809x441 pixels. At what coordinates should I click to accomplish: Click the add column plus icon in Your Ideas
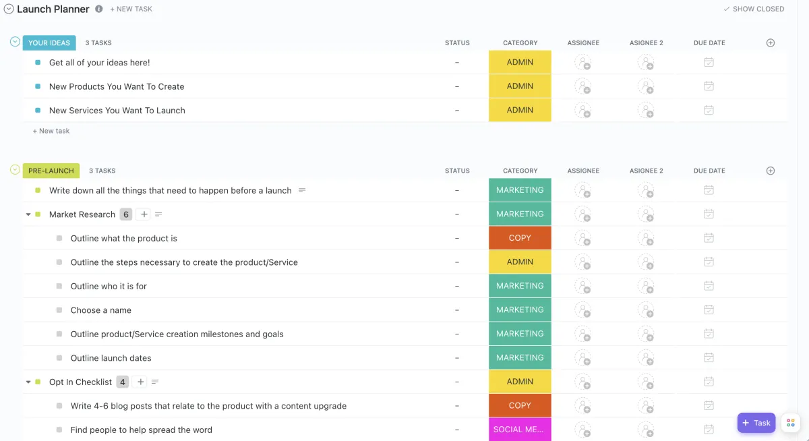coord(771,43)
